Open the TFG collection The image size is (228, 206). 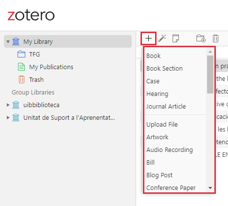click(x=35, y=54)
